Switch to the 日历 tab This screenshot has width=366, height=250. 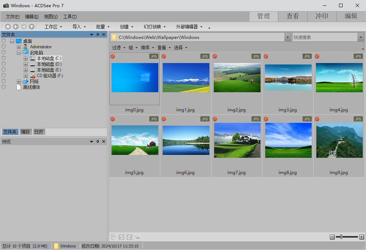(39, 132)
